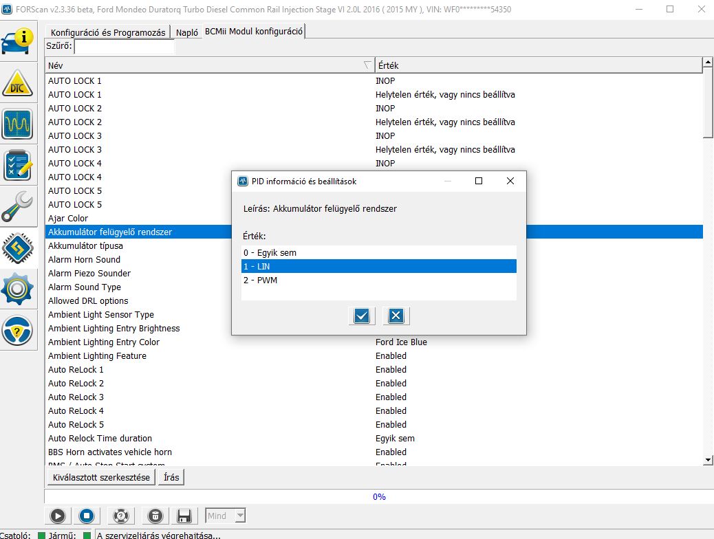Click the Jármű vehicle green status indicator
The height and width of the screenshot is (539, 714).
(87, 536)
